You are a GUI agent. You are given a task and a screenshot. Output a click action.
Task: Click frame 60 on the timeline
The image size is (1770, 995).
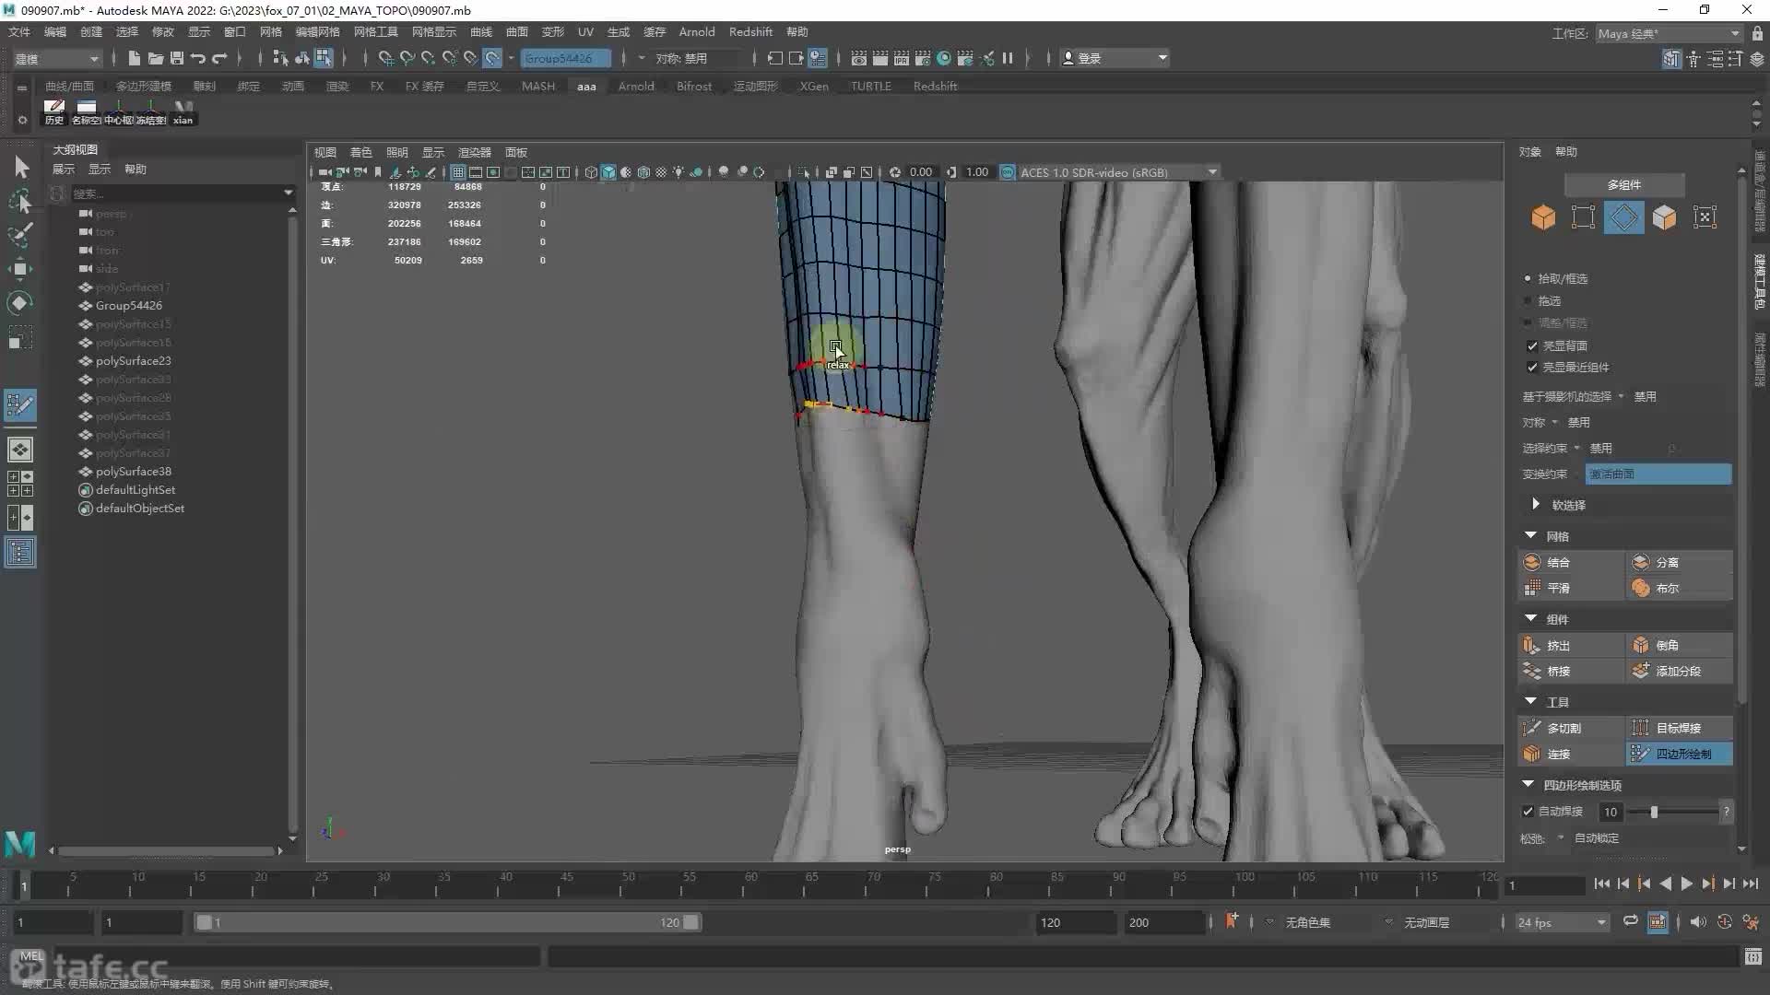click(749, 885)
